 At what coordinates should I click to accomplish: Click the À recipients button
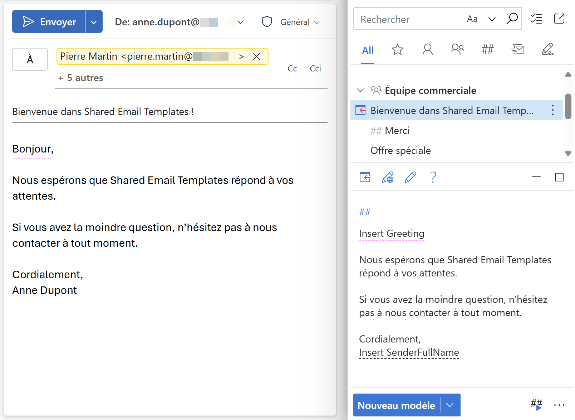pyautogui.click(x=30, y=59)
